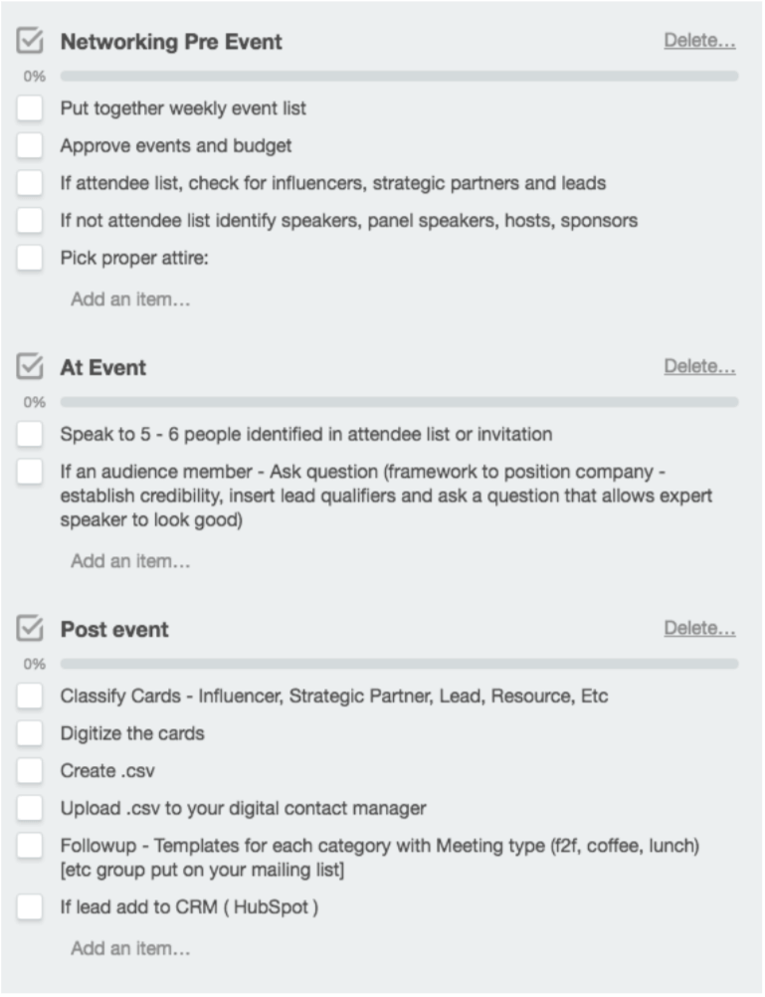Tick the 'Digitize the cards' checkbox
The height and width of the screenshot is (997, 765).
pyautogui.click(x=30, y=733)
